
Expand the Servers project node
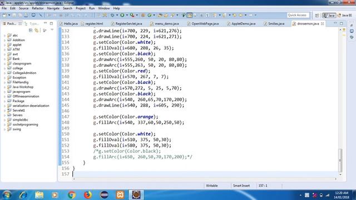[5, 115]
